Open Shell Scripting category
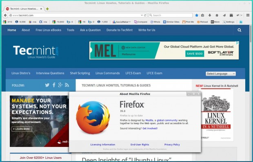253x162 pixels. pyautogui.click(x=80, y=73)
